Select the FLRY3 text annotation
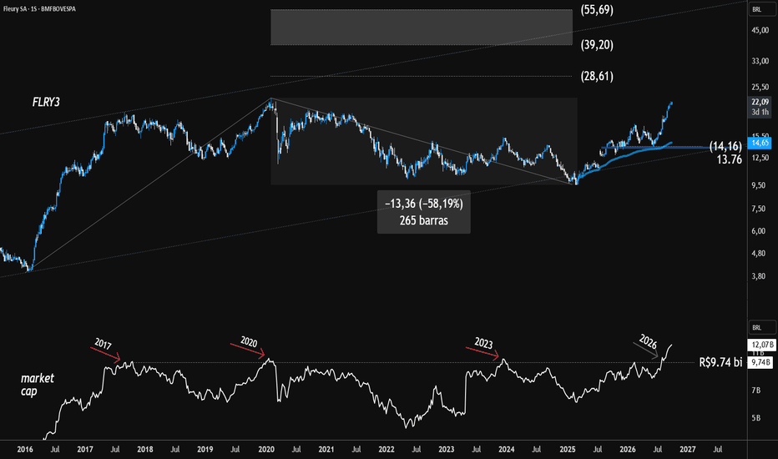This screenshot has width=778, height=459. coord(46,102)
